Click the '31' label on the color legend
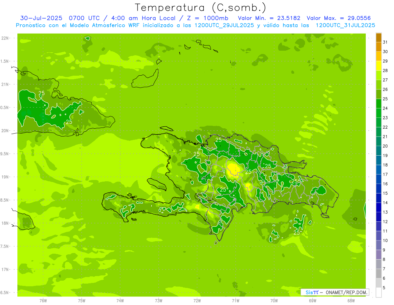Screen dimensions: 394x305 click(385, 42)
